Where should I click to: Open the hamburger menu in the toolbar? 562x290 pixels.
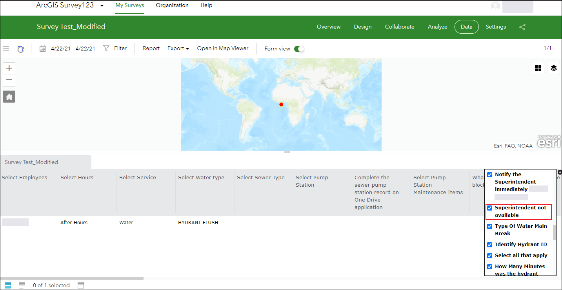pos(6,49)
